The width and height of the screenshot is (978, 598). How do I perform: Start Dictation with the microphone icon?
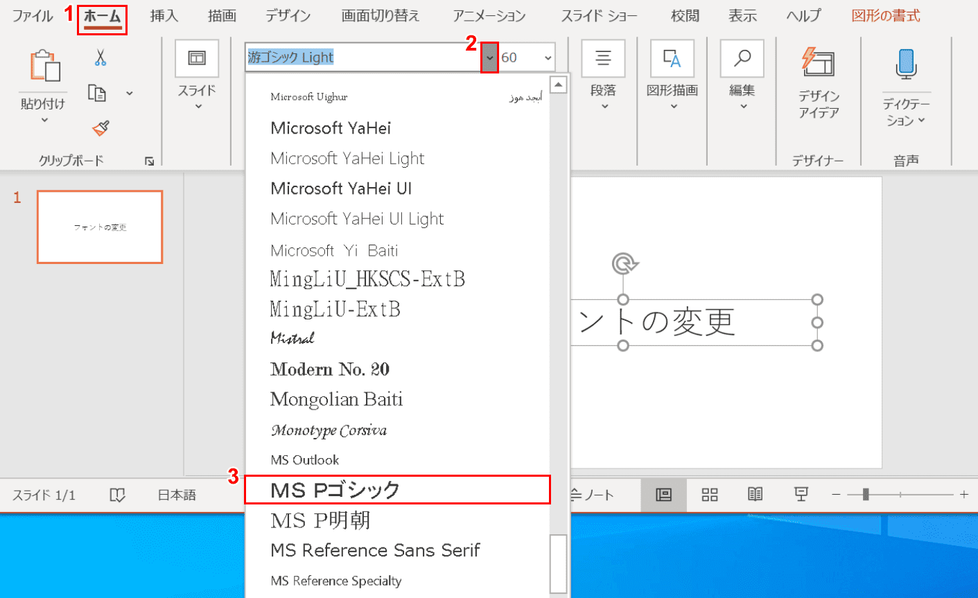tap(906, 64)
